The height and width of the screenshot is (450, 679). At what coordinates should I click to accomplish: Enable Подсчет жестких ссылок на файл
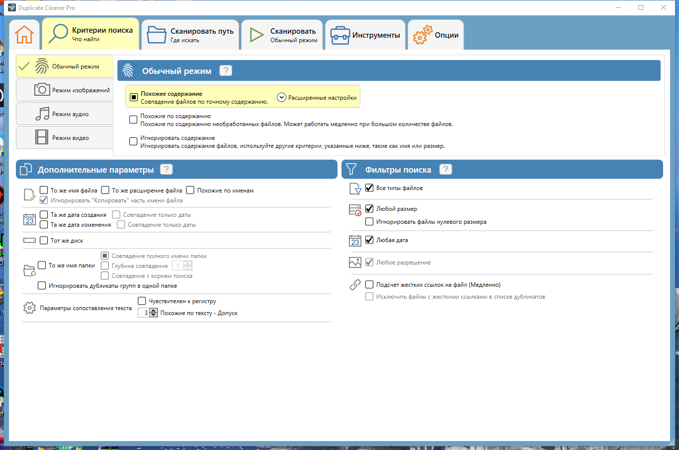[x=369, y=285]
